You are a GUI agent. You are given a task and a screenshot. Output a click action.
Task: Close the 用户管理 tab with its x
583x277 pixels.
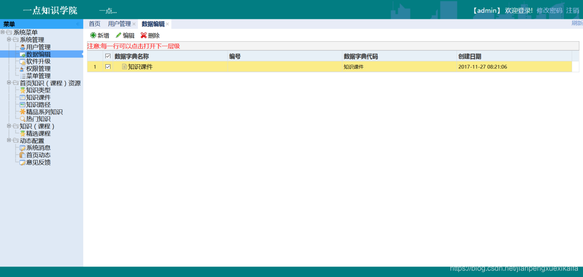(x=134, y=24)
